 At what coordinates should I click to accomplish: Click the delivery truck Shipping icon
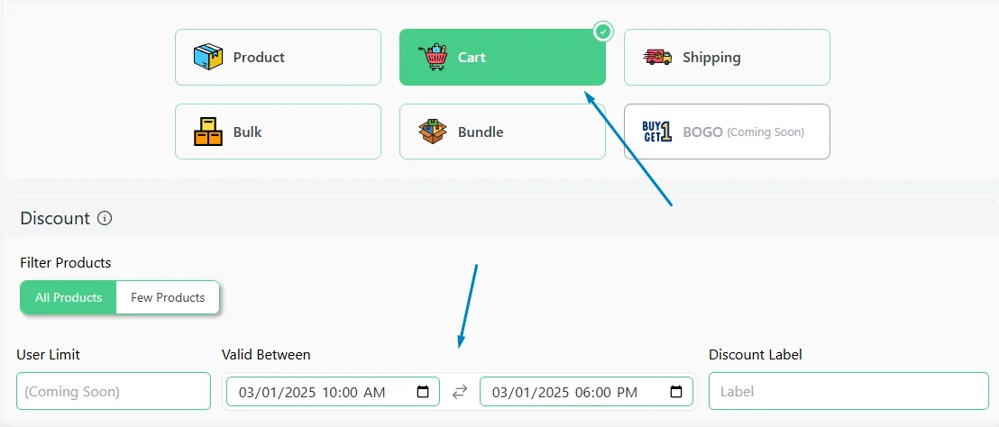click(657, 58)
